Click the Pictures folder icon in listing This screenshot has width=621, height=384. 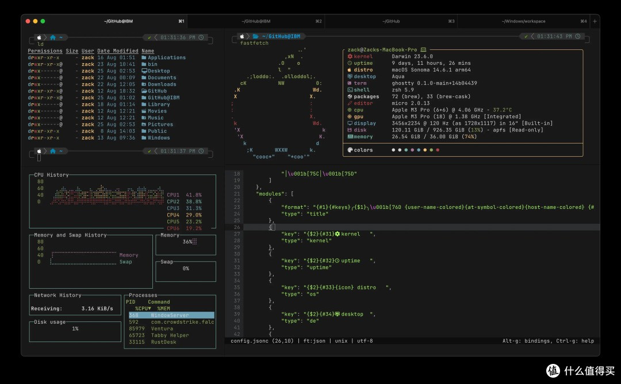[x=144, y=125]
